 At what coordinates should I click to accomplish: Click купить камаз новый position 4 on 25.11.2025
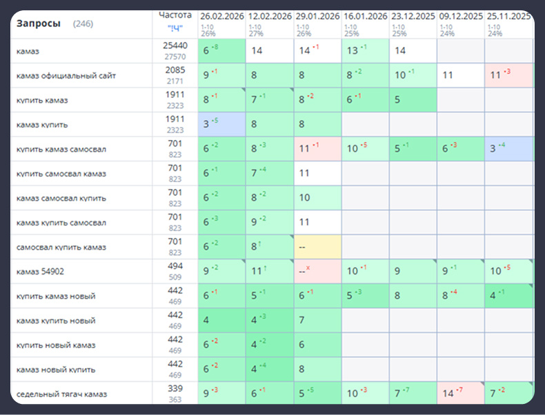(x=509, y=296)
